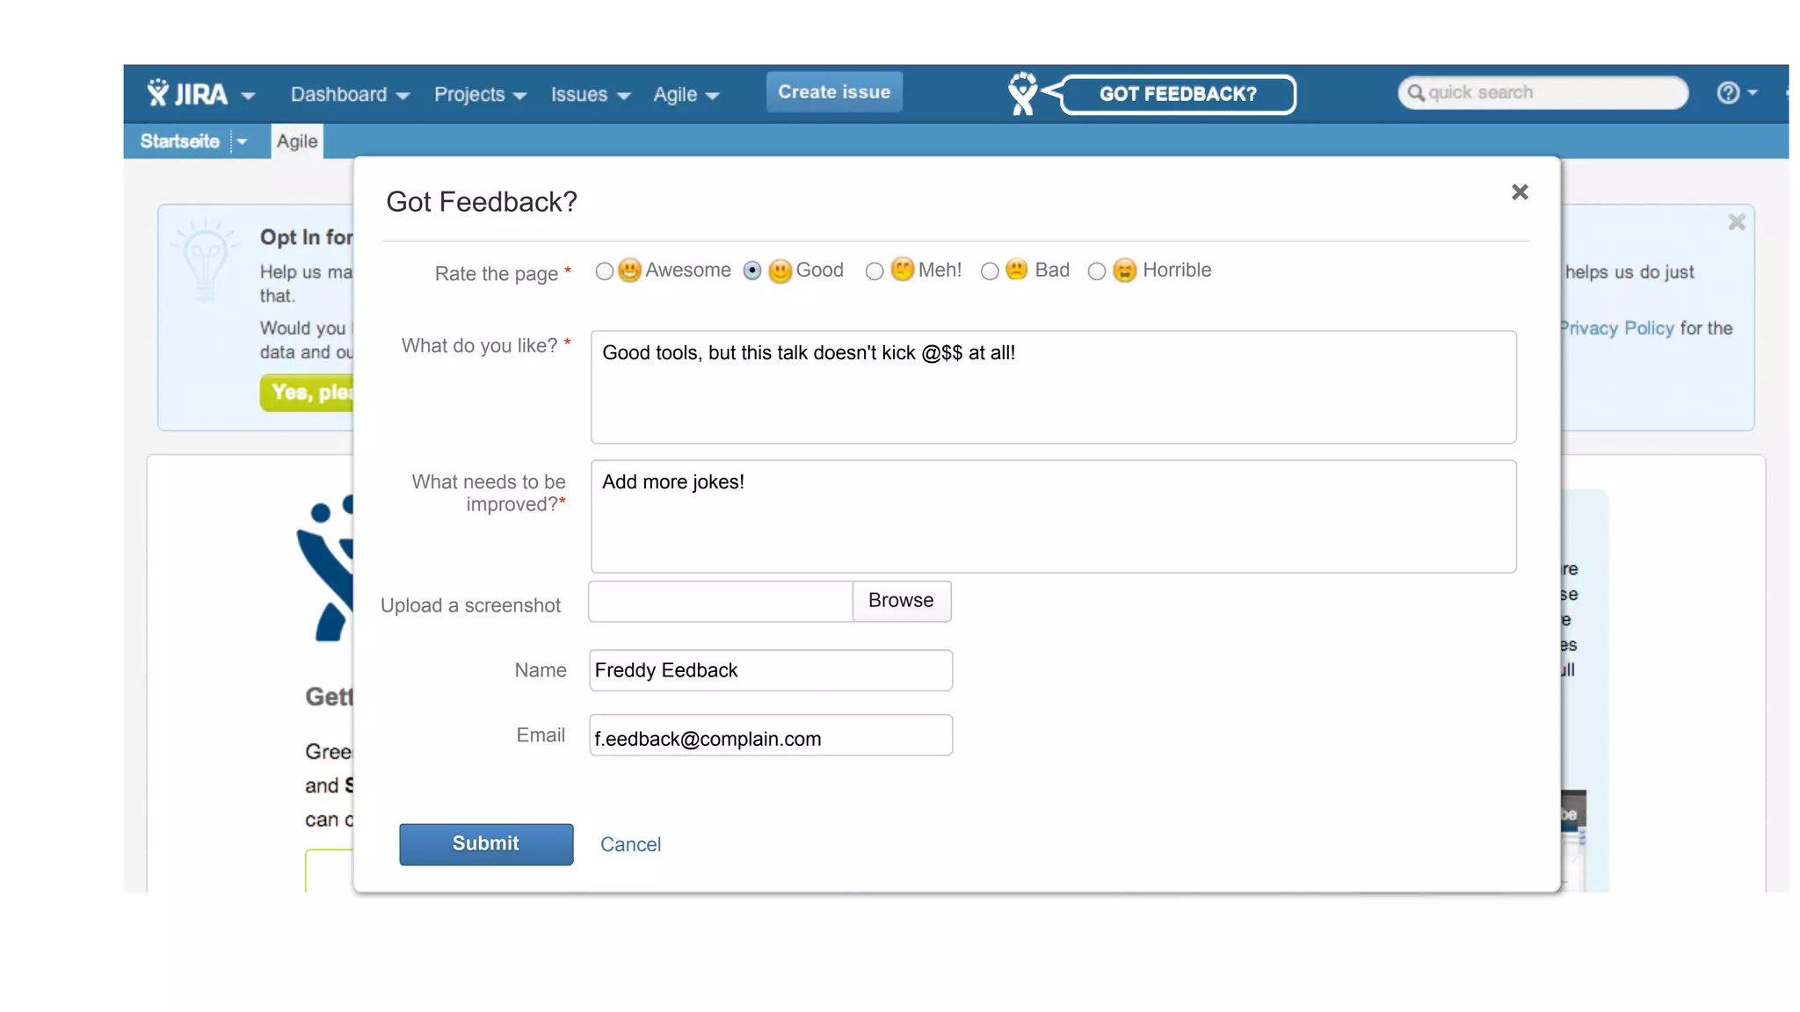This screenshot has height=1012, width=1800.
Task: Click the 'Got Feedback?' dialog title
Action: point(482,202)
